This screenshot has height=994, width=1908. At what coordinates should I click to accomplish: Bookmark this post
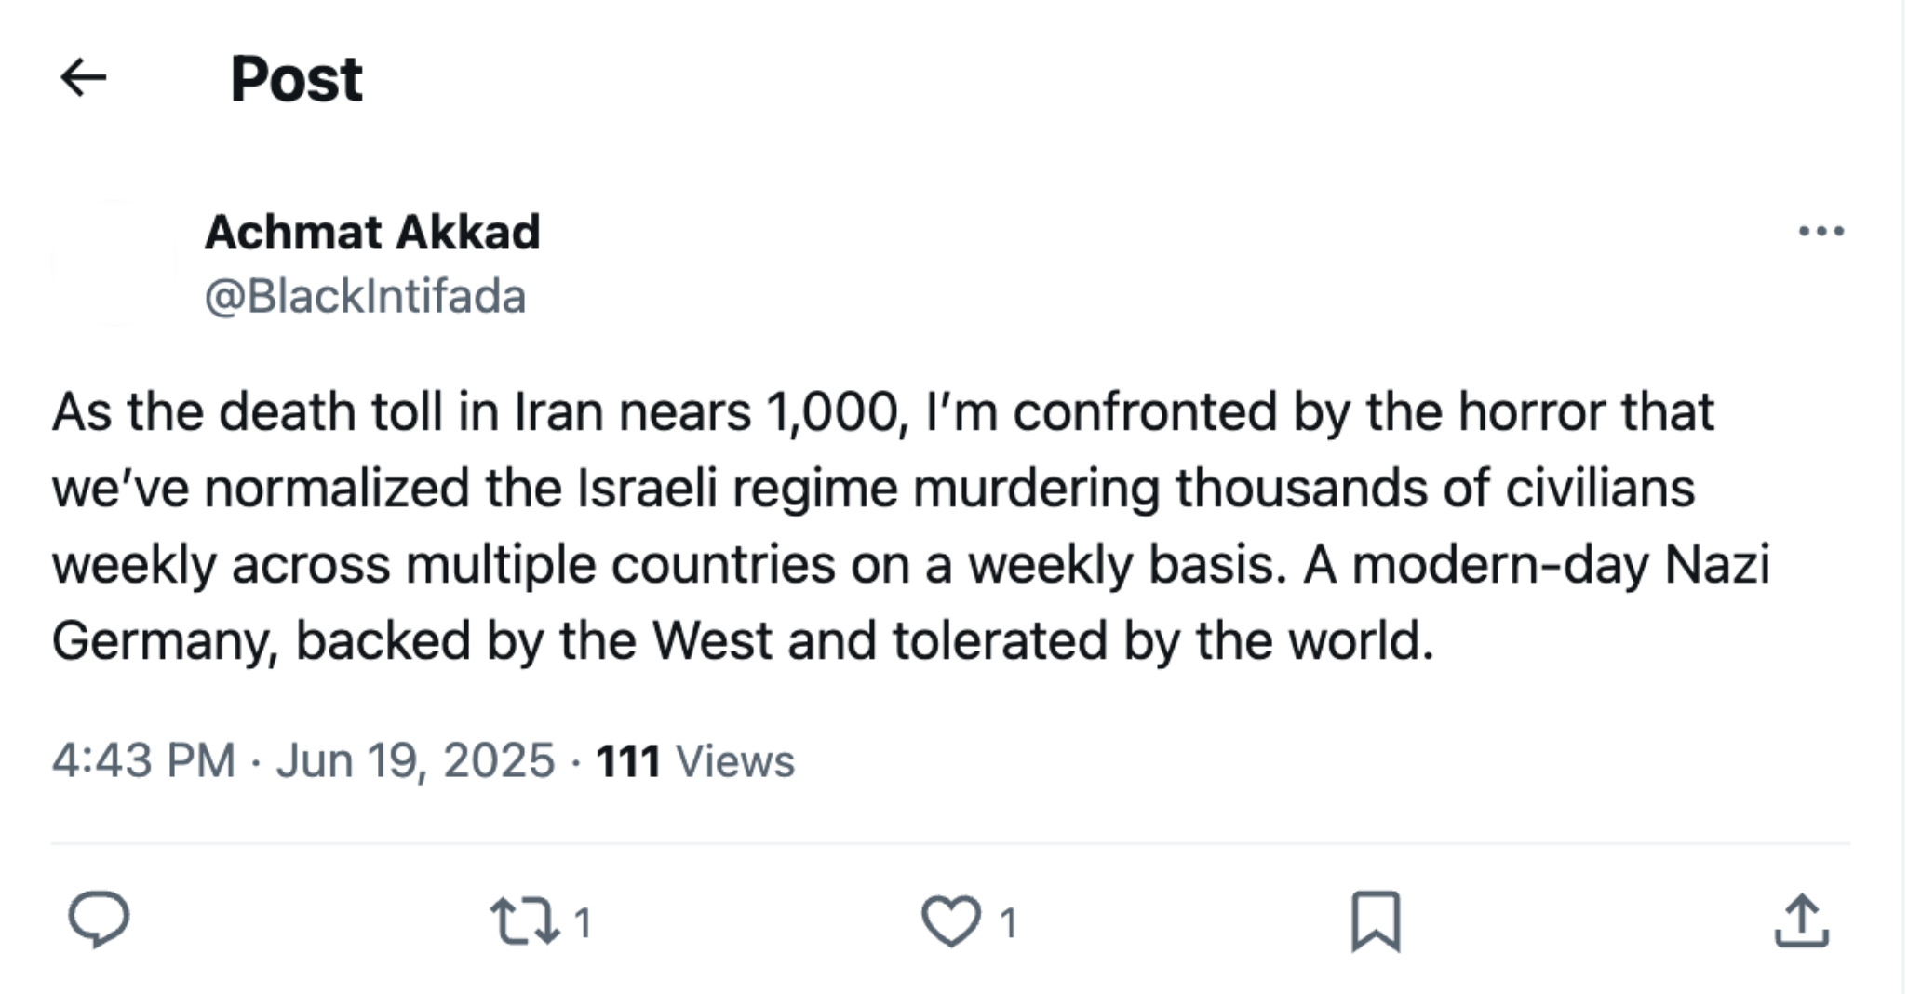(x=1375, y=921)
